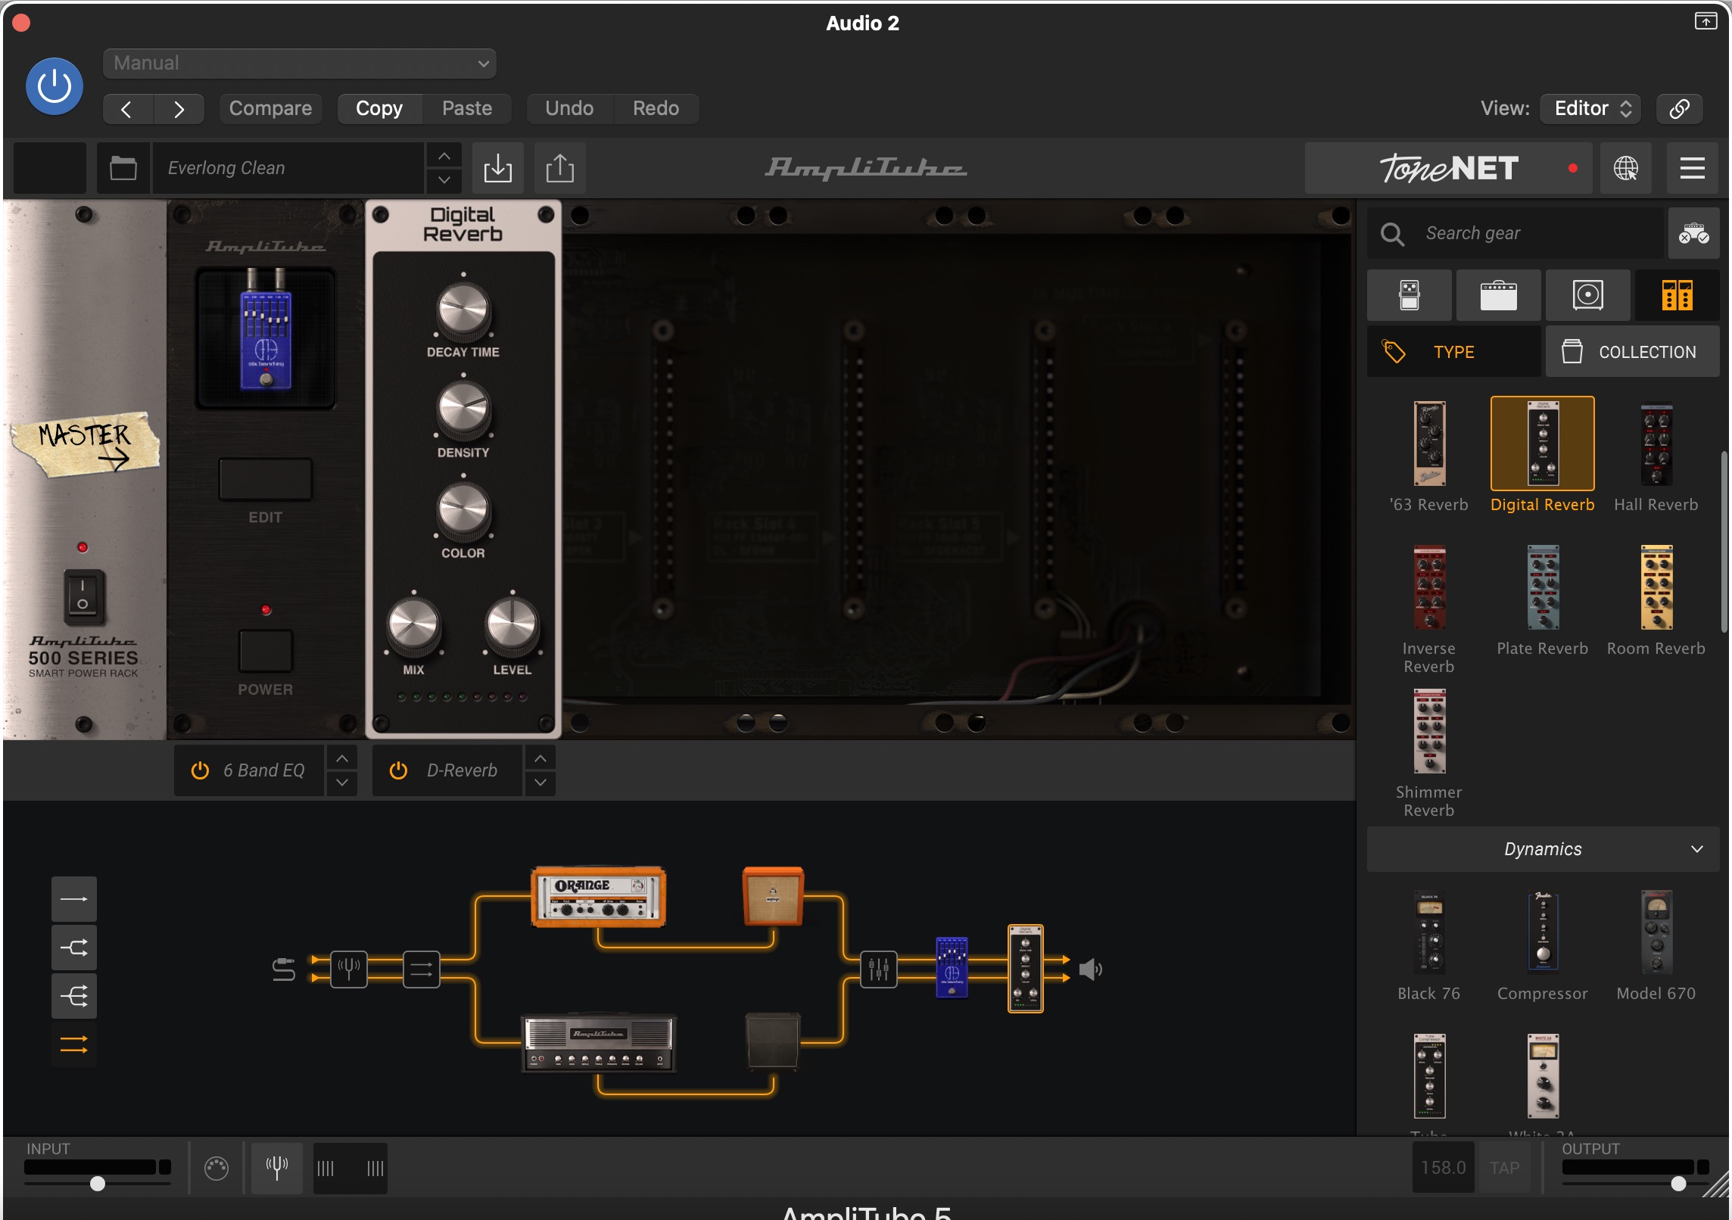This screenshot has height=1220, width=1732.
Task: Select the Hall Reverb gear
Action: 1656,456
